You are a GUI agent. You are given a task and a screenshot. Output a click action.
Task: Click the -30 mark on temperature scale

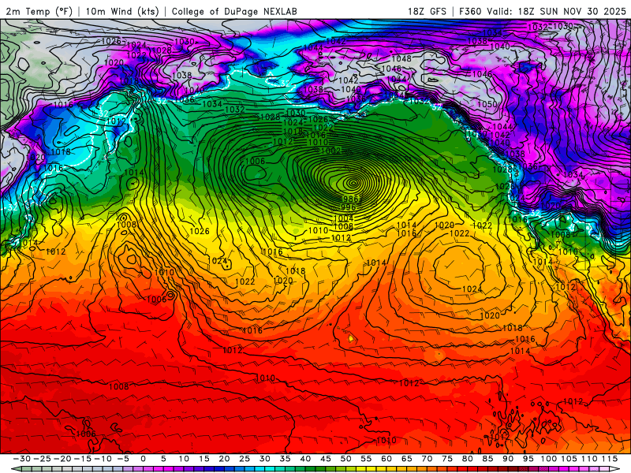tap(22, 459)
